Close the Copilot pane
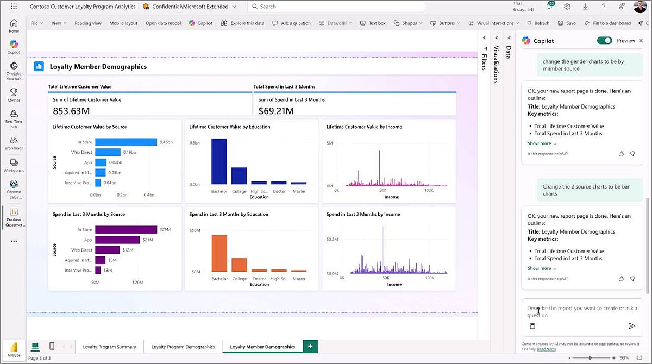This screenshot has width=652, height=364. point(641,40)
